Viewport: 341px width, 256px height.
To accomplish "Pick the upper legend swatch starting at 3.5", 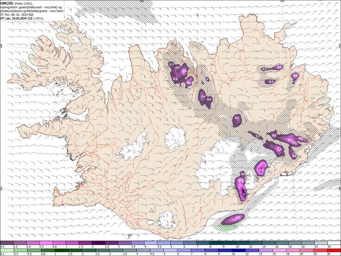I will click(137, 243).
